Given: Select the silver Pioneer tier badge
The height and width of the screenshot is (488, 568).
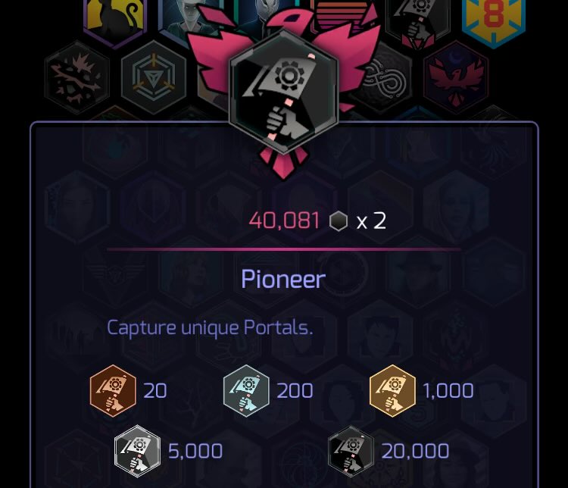Looking at the screenshot, I should point(246,390).
